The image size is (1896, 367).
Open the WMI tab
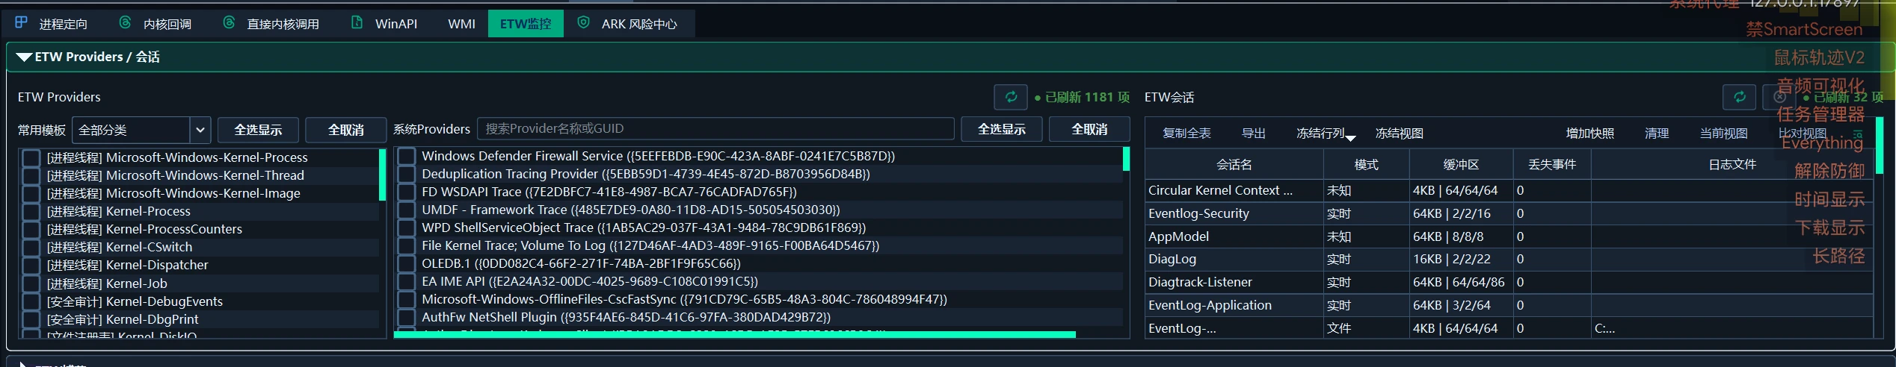tap(461, 24)
